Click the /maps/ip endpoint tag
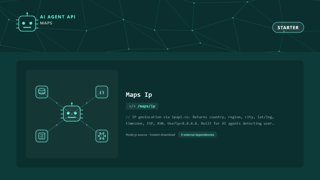This screenshot has height=180, width=320. tap(142, 106)
